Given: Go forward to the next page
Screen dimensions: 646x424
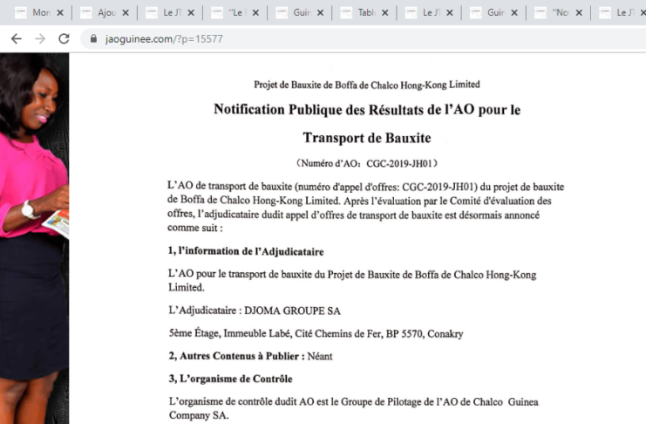Looking at the screenshot, I should pyautogui.click(x=40, y=38).
